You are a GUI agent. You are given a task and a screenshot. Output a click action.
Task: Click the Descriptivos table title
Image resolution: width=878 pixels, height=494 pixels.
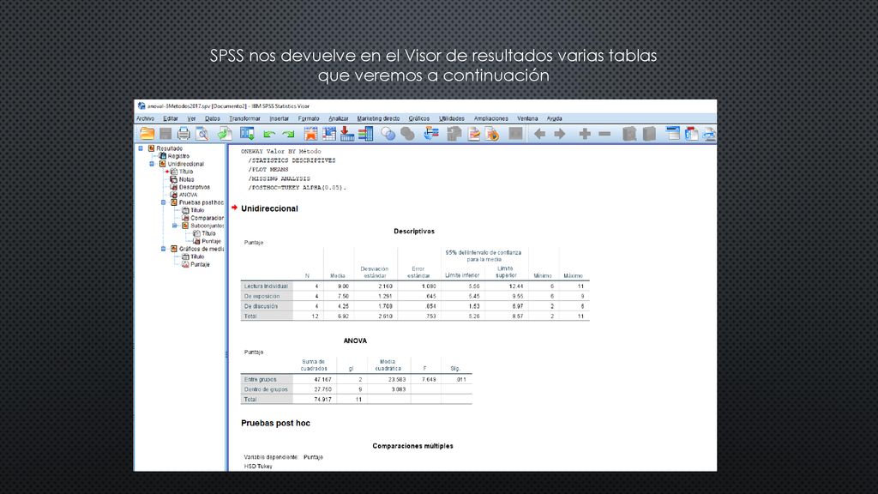click(414, 232)
